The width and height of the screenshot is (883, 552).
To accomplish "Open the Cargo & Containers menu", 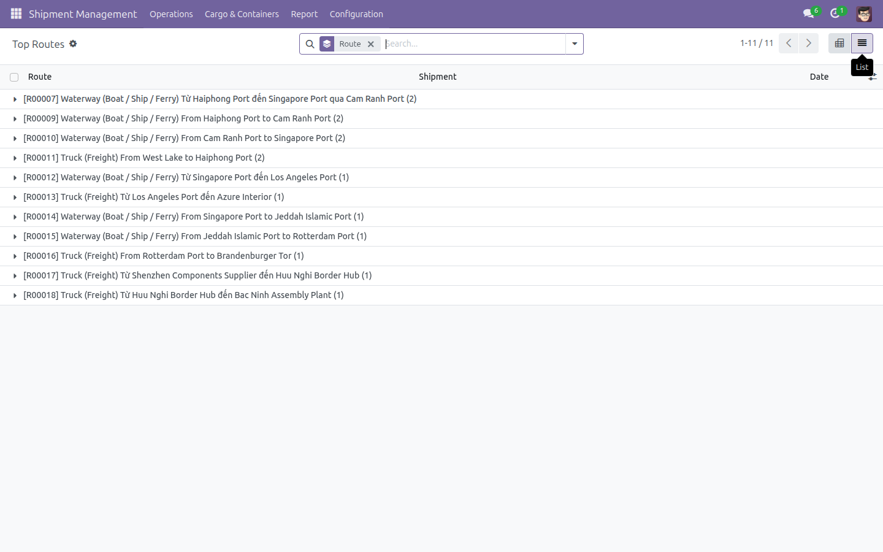I will point(242,14).
